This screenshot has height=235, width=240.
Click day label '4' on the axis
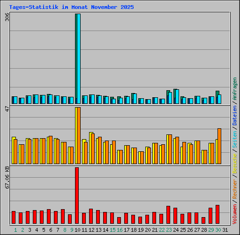pos(37,230)
